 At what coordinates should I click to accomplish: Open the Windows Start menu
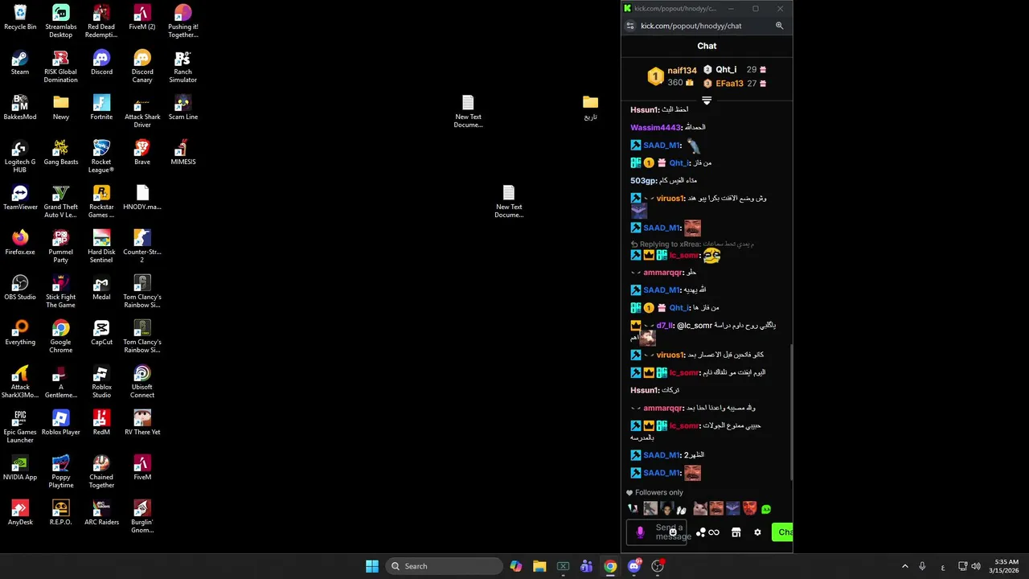tap(372, 566)
